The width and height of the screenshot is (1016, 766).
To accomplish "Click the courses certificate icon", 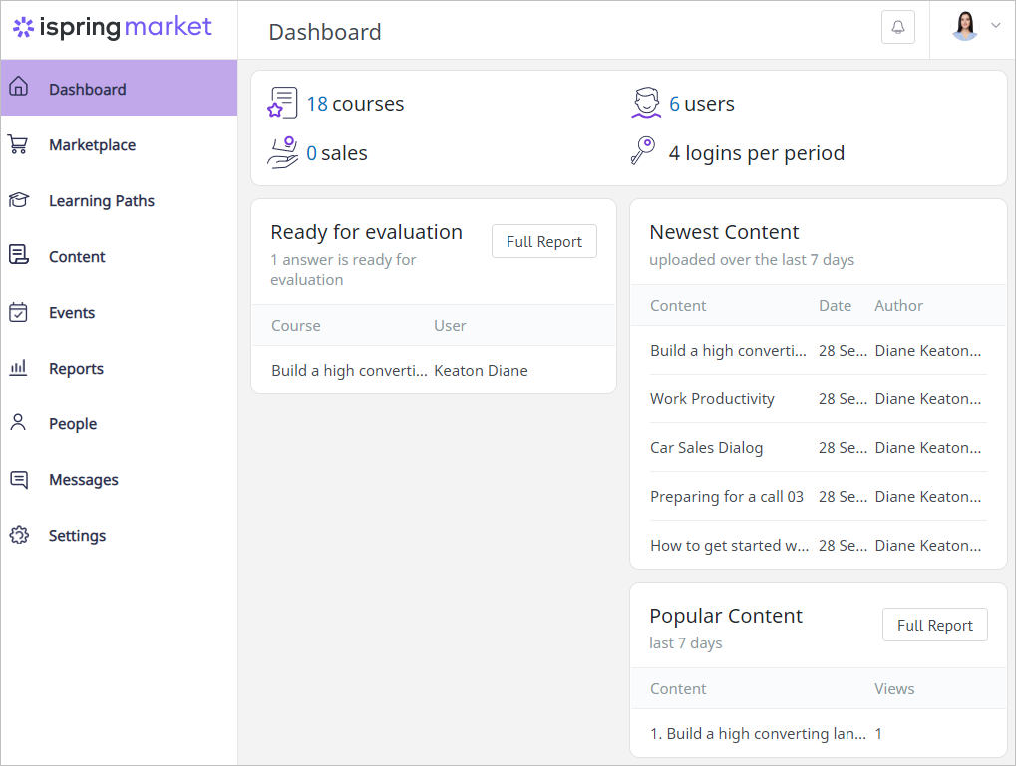I will [x=282, y=103].
